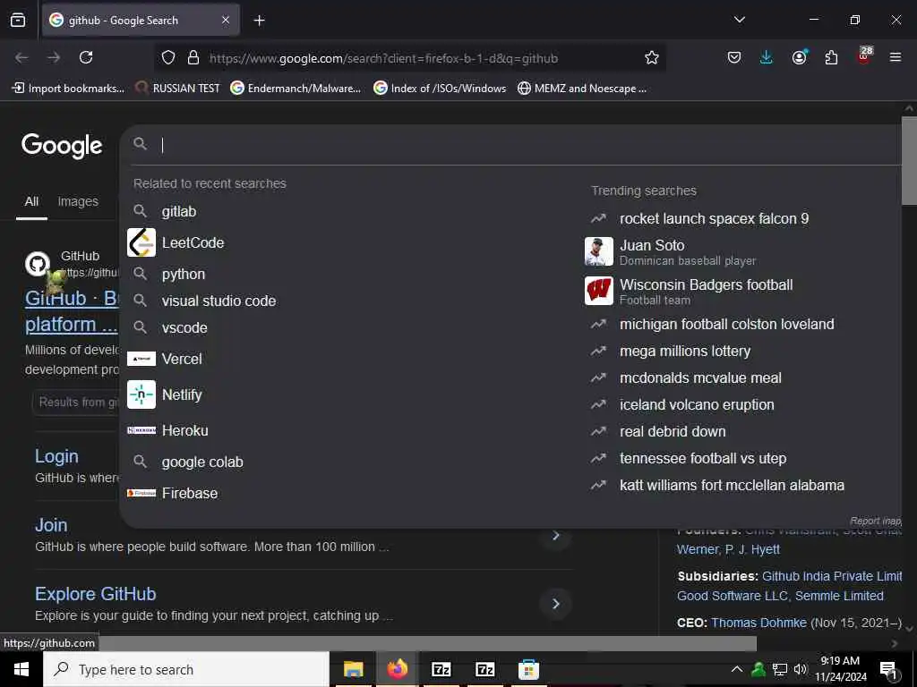Select trending iceland volcano eruption
This screenshot has height=687, width=917.
[697, 405]
